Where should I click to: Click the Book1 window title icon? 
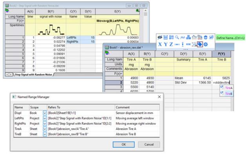[x=107, y=47]
